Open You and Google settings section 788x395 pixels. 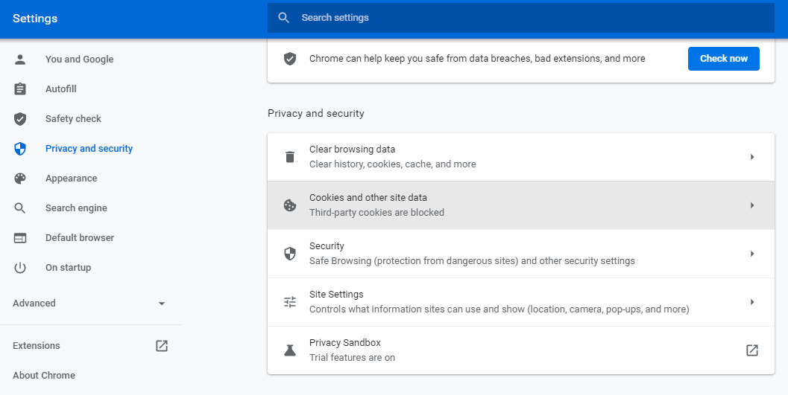80,60
